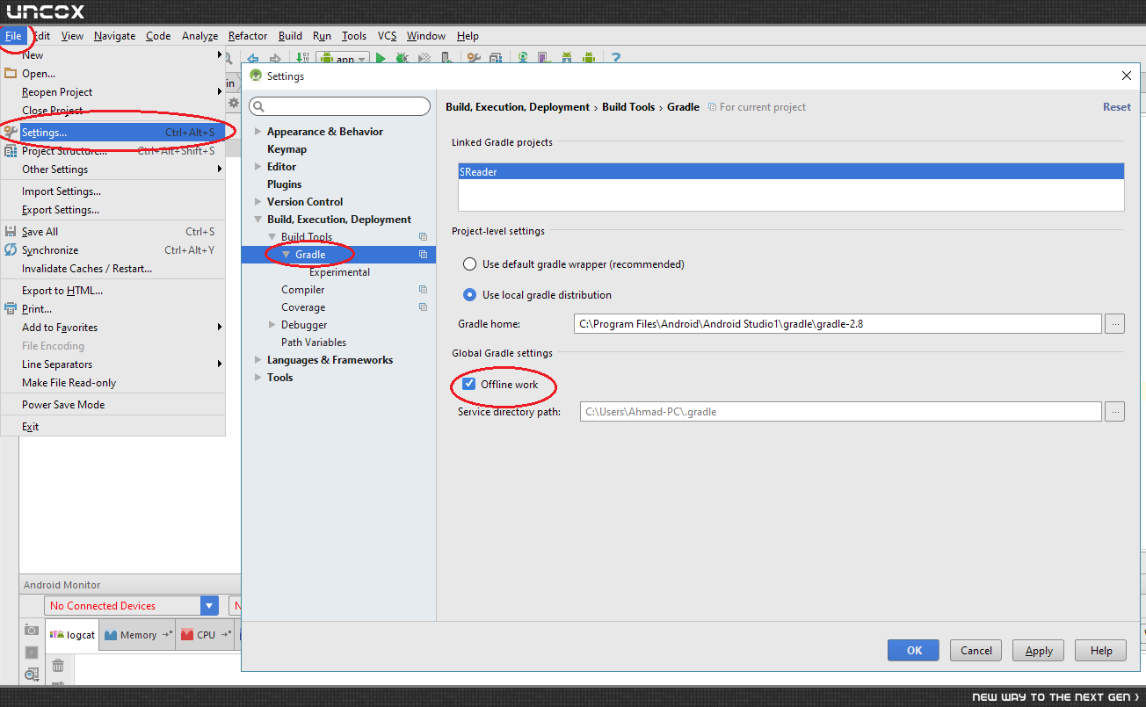This screenshot has width=1146, height=707.
Task: Choose Power Save Mode in File menu
Action: (112, 405)
